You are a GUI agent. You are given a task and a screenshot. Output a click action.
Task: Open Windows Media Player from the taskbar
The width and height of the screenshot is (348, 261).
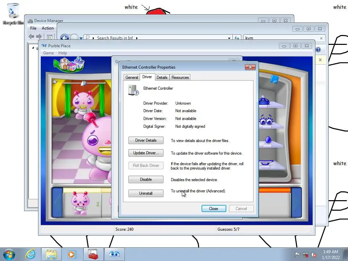tap(72, 254)
